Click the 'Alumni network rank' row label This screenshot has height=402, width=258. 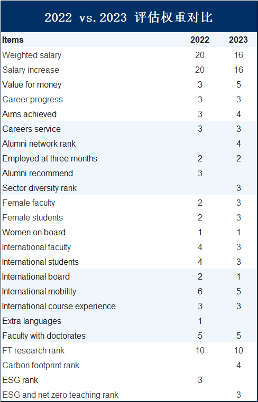39,143
